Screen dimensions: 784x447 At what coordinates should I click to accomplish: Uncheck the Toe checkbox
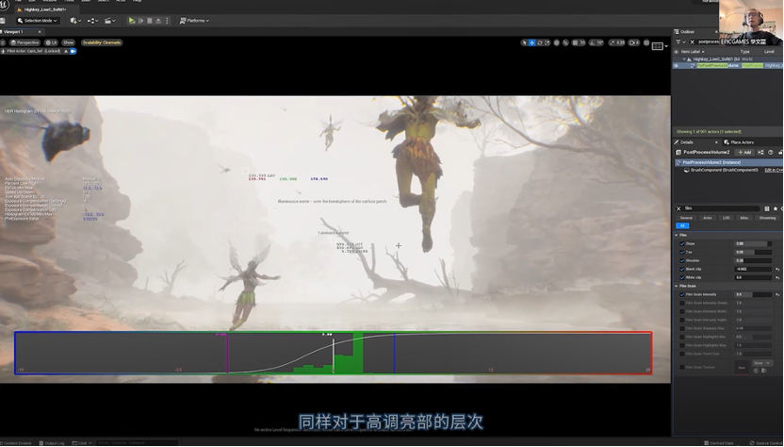click(x=682, y=253)
